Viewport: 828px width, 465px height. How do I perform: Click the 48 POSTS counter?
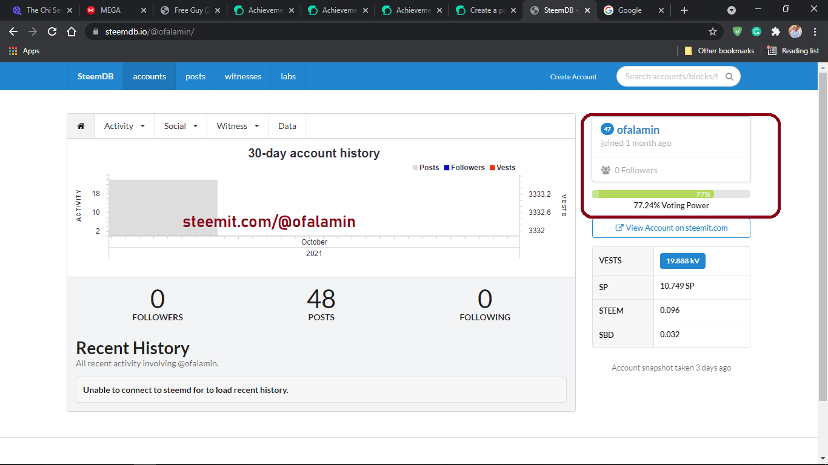(x=321, y=305)
